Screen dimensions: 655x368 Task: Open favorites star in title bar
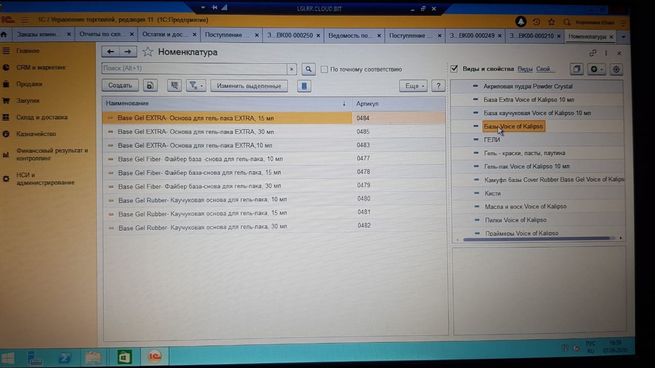(552, 22)
